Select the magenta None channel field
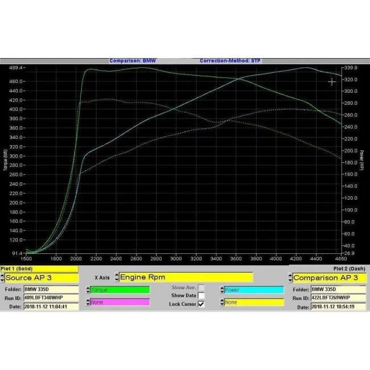Screen dimensions: 370x370 click(120, 302)
